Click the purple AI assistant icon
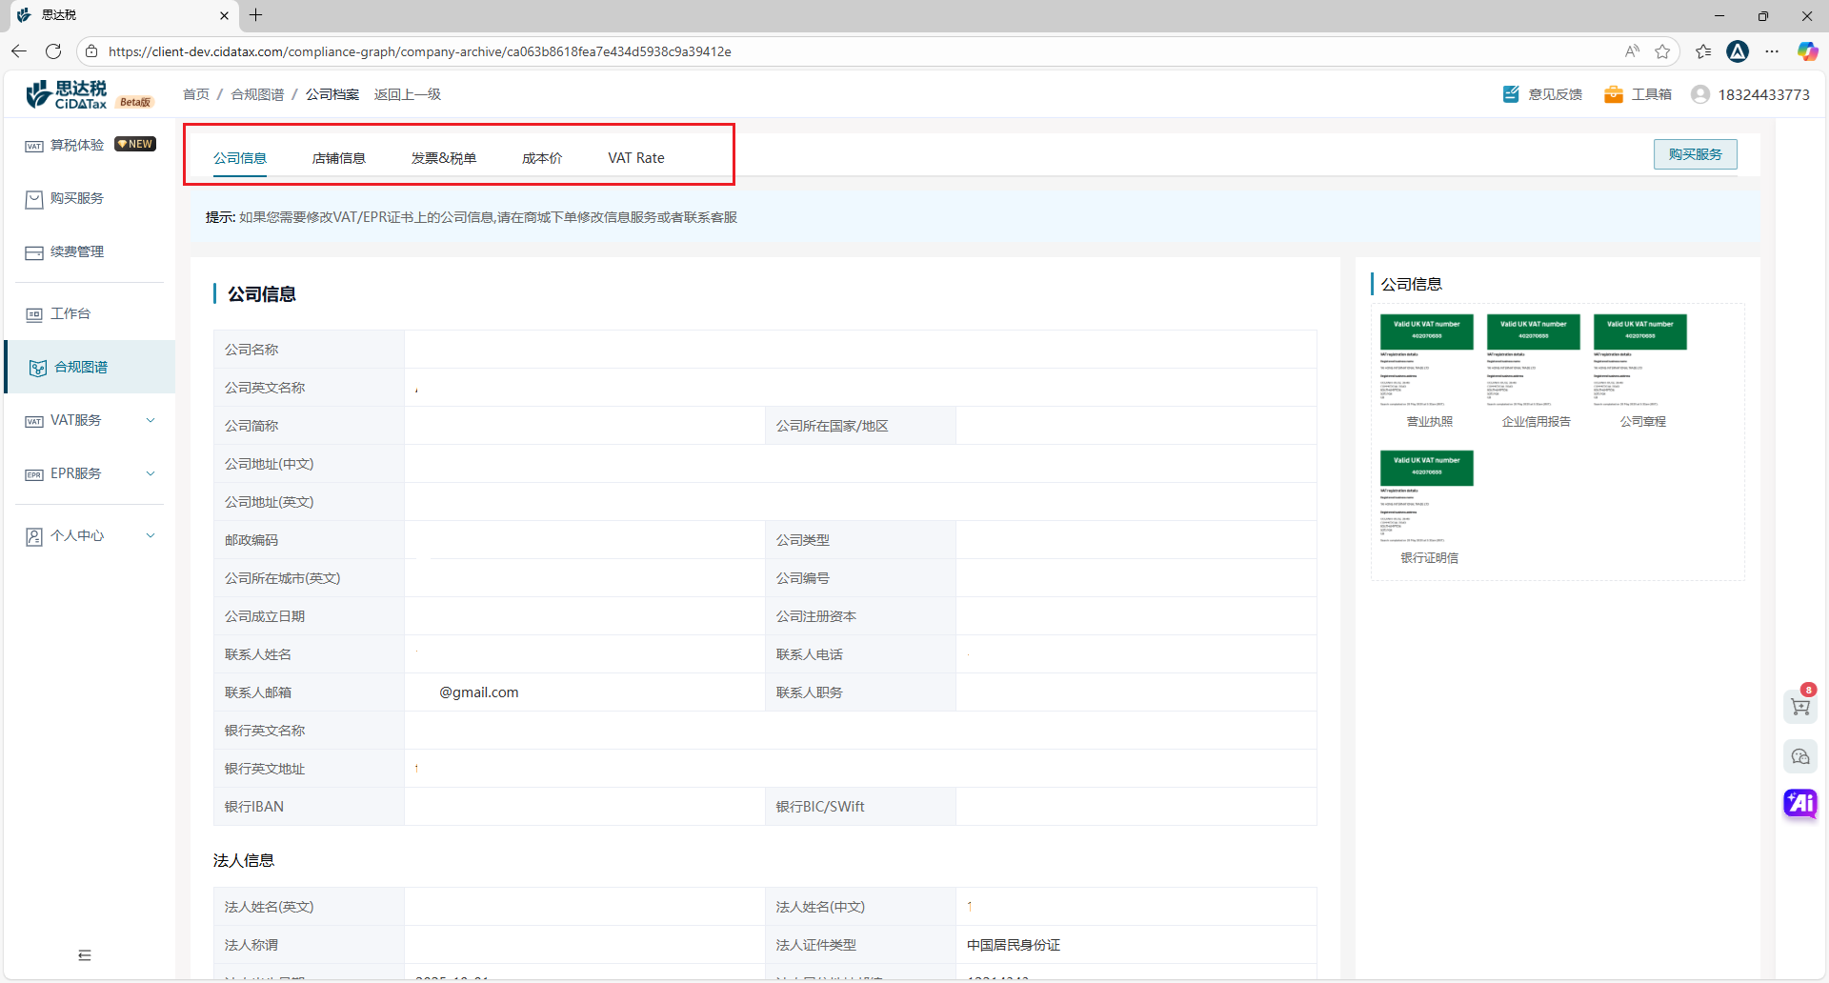This screenshot has height=983, width=1829. [1799, 803]
